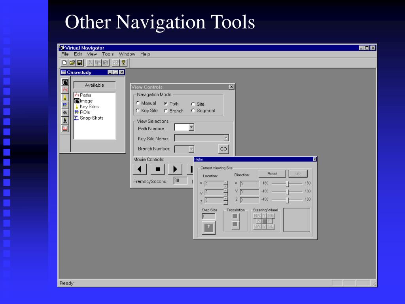
Task: Click the Reset button in Helm
Action: (x=272, y=173)
